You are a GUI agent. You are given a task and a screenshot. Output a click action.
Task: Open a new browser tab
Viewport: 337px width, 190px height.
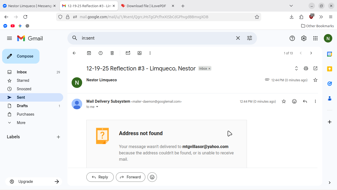(x=183, y=6)
